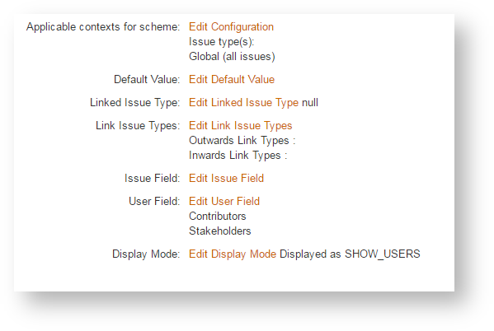Click the Display Mode label

click(146, 254)
